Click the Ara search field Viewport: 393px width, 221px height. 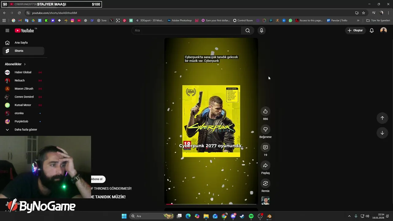pyautogui.click(x=187, y=30)
